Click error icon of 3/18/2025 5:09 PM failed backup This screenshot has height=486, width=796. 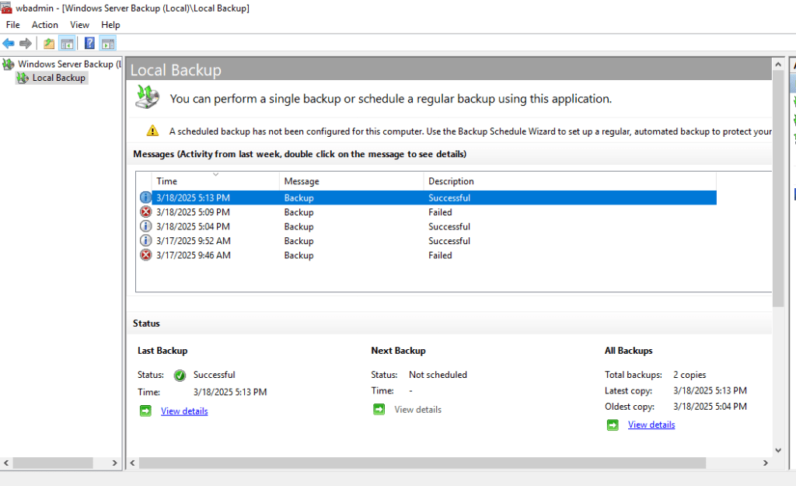coord(145,212)
